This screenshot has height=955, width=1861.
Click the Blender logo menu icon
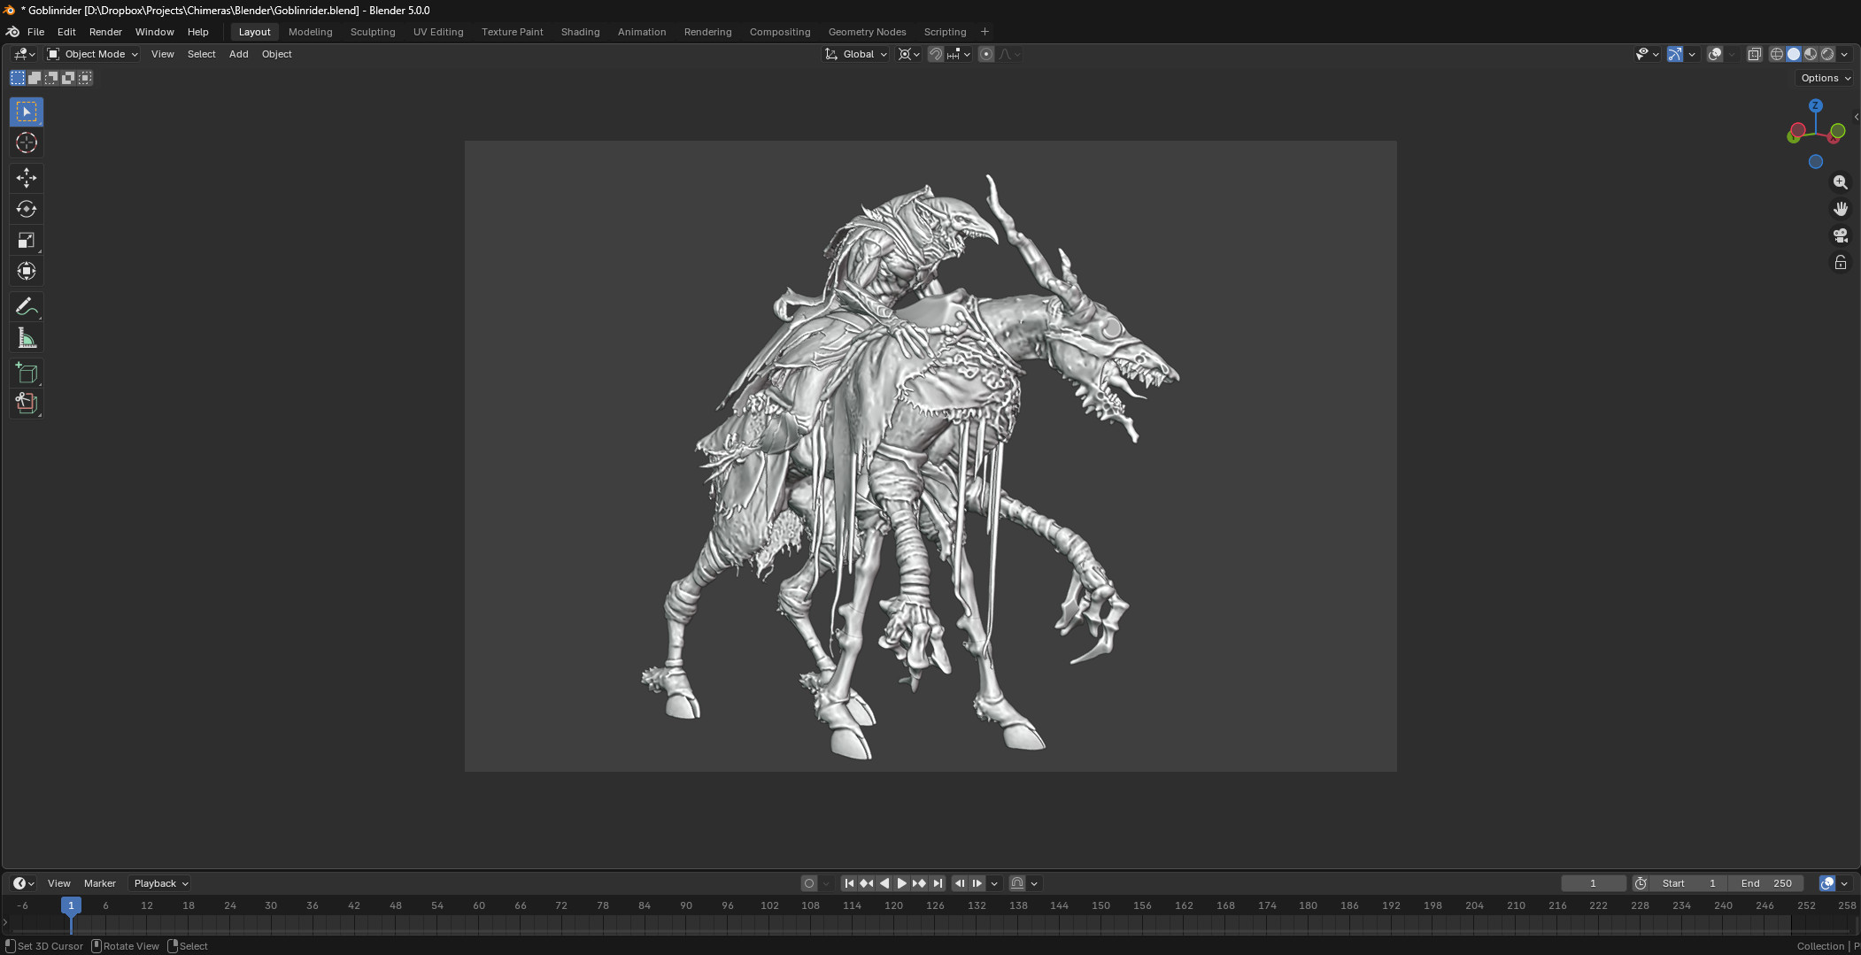pos(12,32)
